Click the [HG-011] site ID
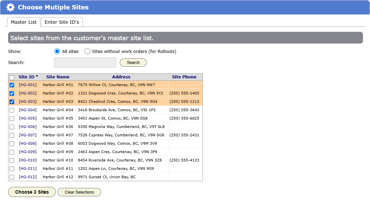The height and width of the screenshot is (201, 370). [28, 169]
